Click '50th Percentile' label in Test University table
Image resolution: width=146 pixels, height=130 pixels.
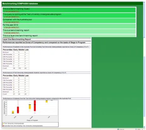coord(8,85)
